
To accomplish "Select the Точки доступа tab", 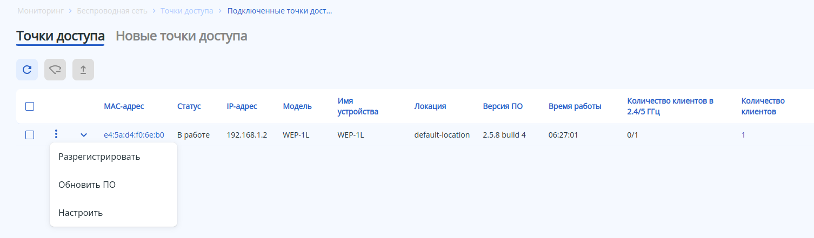I will click(x=61, y=36).
